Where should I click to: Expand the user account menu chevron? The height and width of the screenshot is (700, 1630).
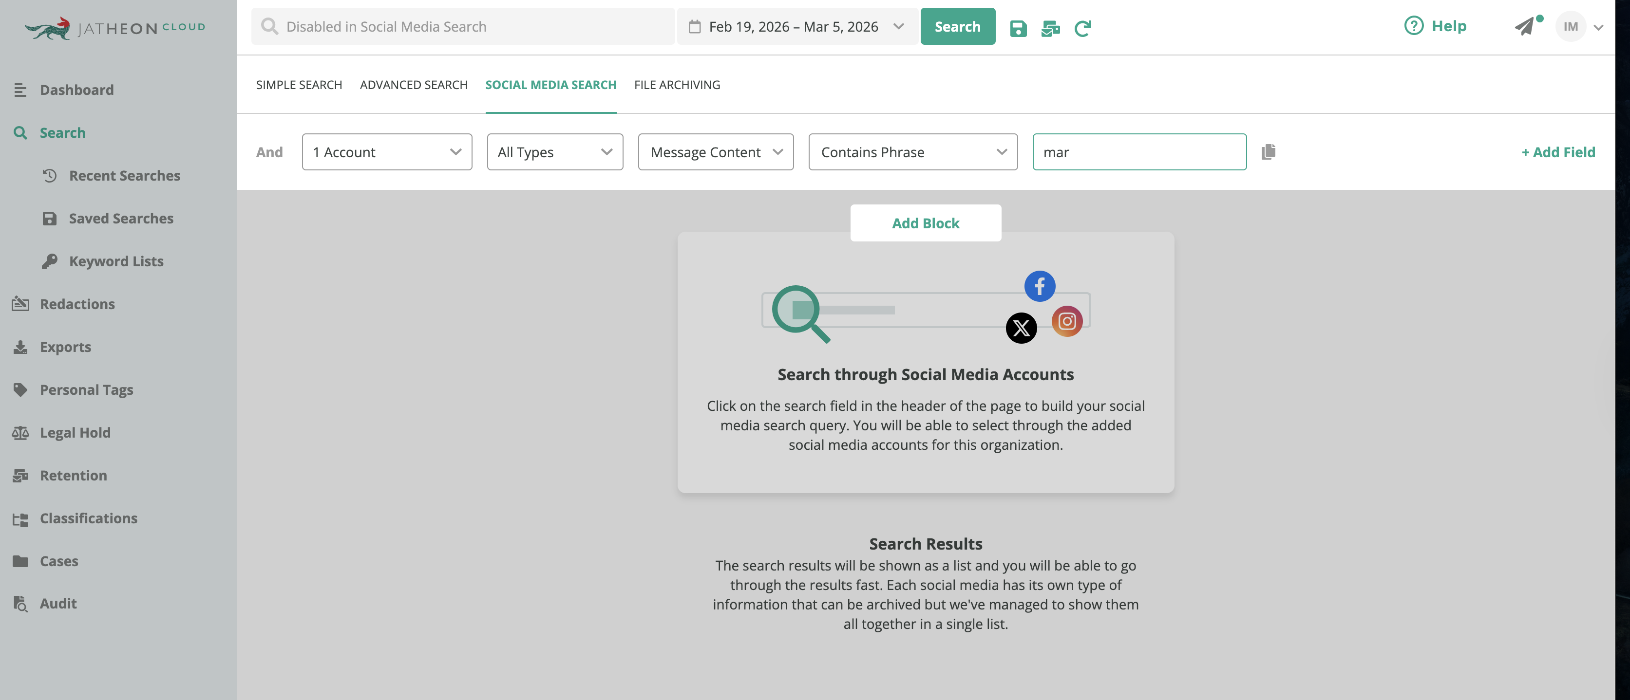(1598, 27)
